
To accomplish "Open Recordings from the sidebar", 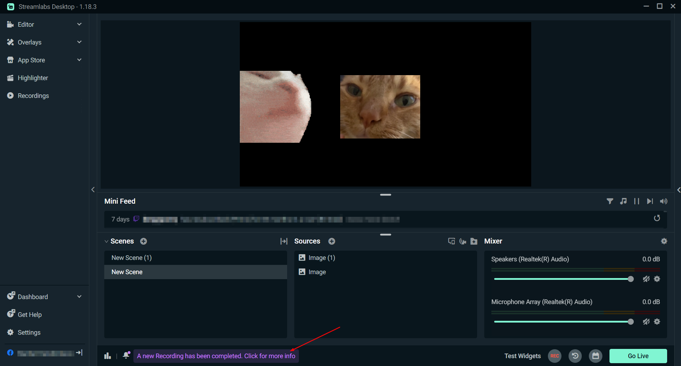I will pyautogui.click(x=33, y=96).
